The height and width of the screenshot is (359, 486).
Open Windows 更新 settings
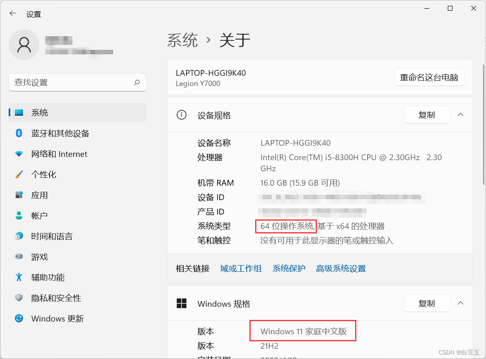tap(77, 318)
